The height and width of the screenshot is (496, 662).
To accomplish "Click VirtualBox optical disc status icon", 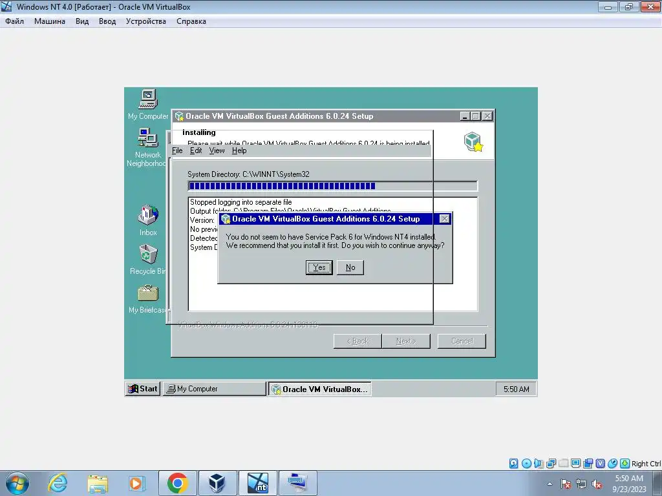I will pyautogui.click(x=526, y=464).
